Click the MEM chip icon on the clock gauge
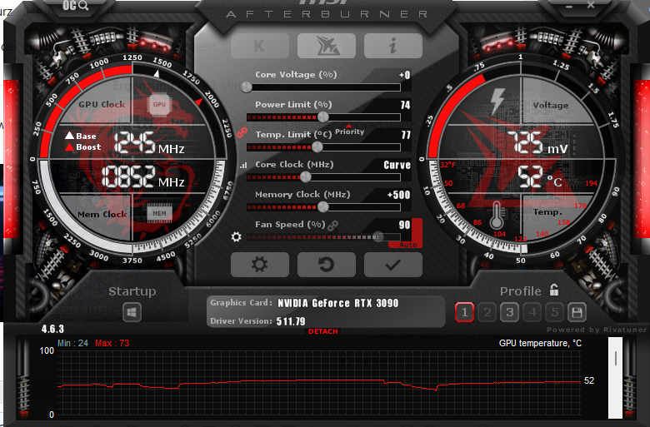 click(159, 213)
